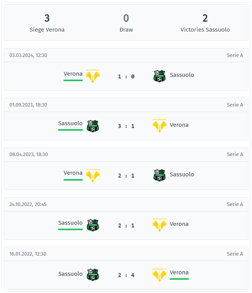The height and width of the screenshot is (293, 252).
Task: Click Verona crest in 16.01.2022 match
Action: coord(159,275)
